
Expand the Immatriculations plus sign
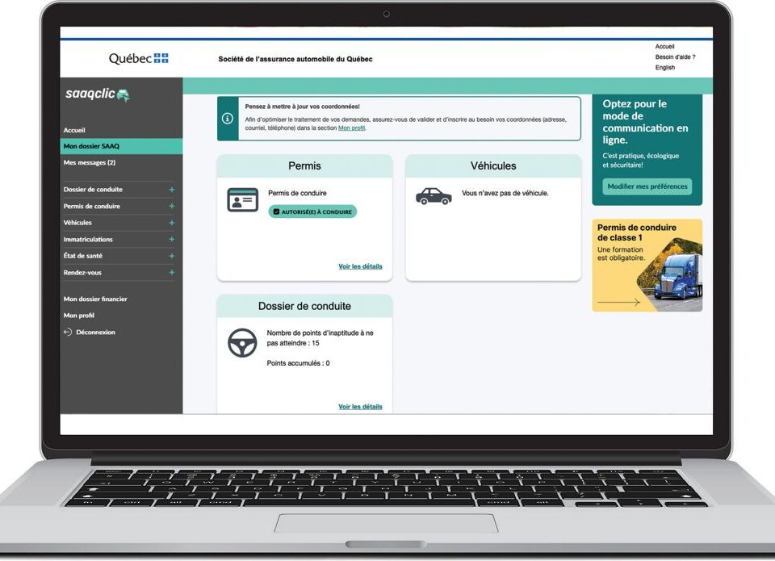[x=171, y=240]
